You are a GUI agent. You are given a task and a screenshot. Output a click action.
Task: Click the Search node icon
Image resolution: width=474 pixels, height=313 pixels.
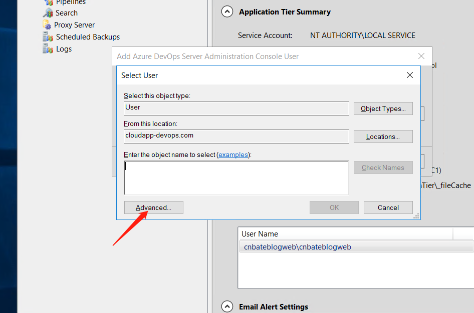pos(48,13)
